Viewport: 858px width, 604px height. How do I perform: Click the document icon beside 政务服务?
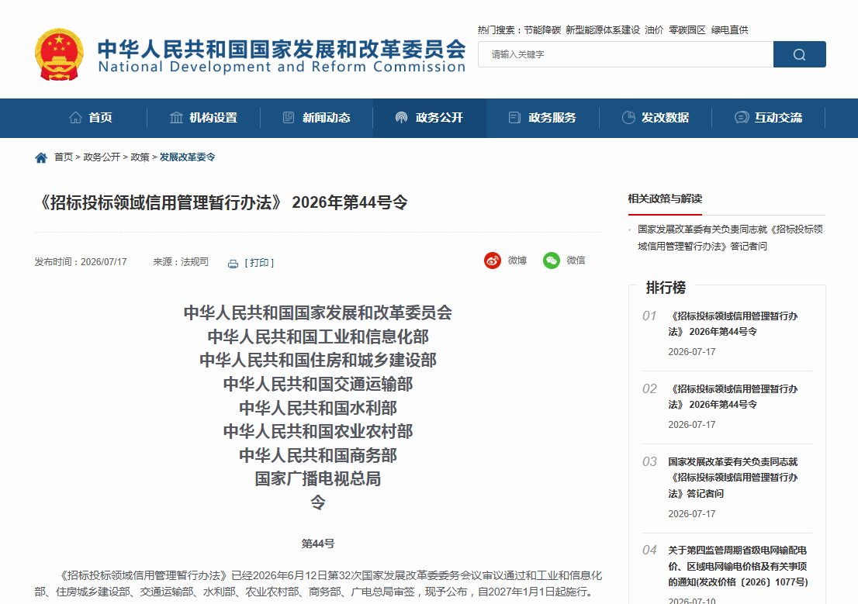(x=514, y=118)
